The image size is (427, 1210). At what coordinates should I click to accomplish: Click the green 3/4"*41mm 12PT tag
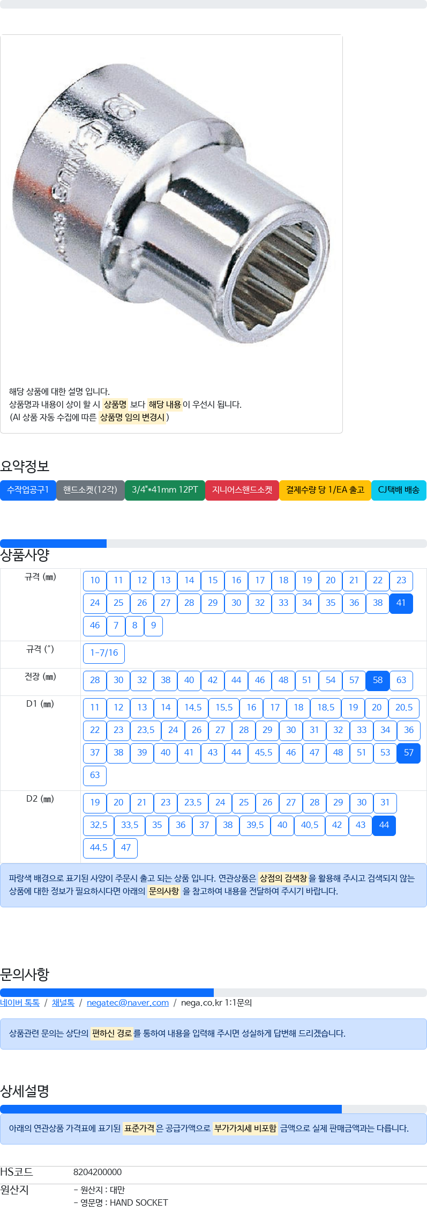click(165, 490)
